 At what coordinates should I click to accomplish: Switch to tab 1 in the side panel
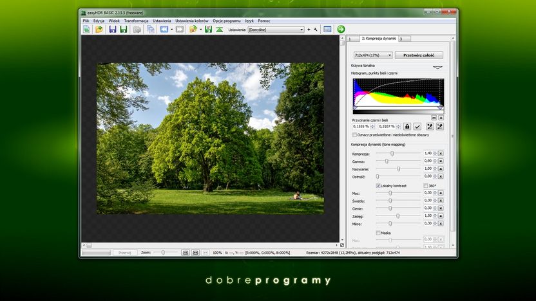coord(353,39)
